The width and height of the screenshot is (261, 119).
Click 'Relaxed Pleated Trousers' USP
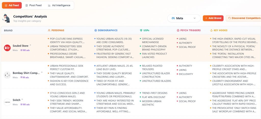pos(152,67)
